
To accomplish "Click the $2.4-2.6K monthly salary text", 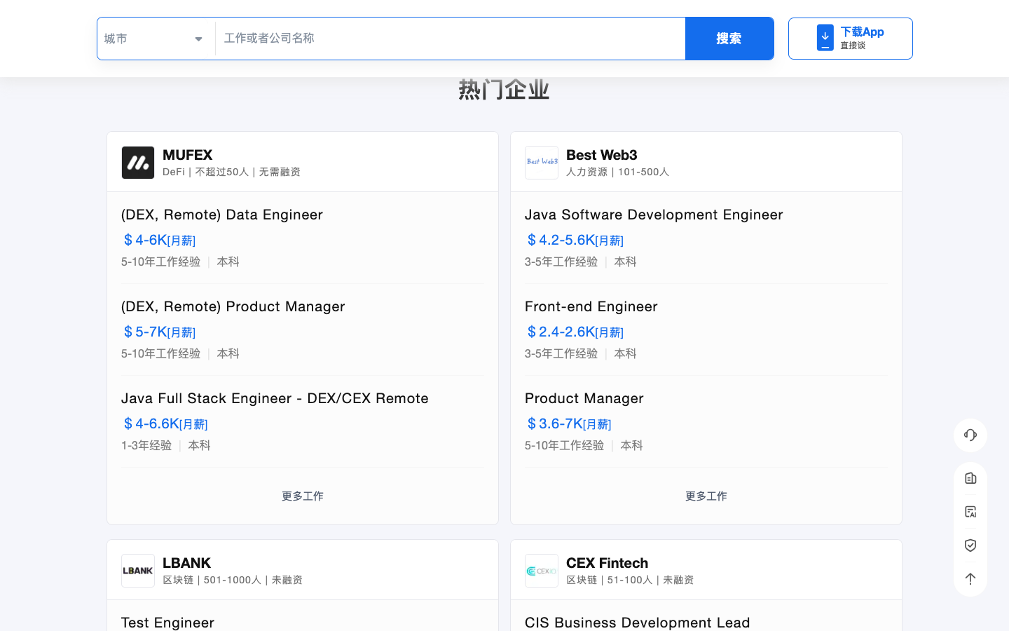I will pos(575,332).
